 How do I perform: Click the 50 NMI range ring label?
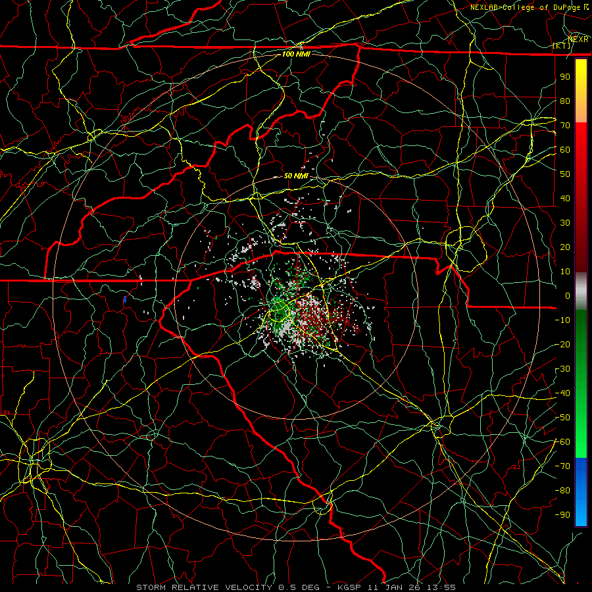pos(296,176)
